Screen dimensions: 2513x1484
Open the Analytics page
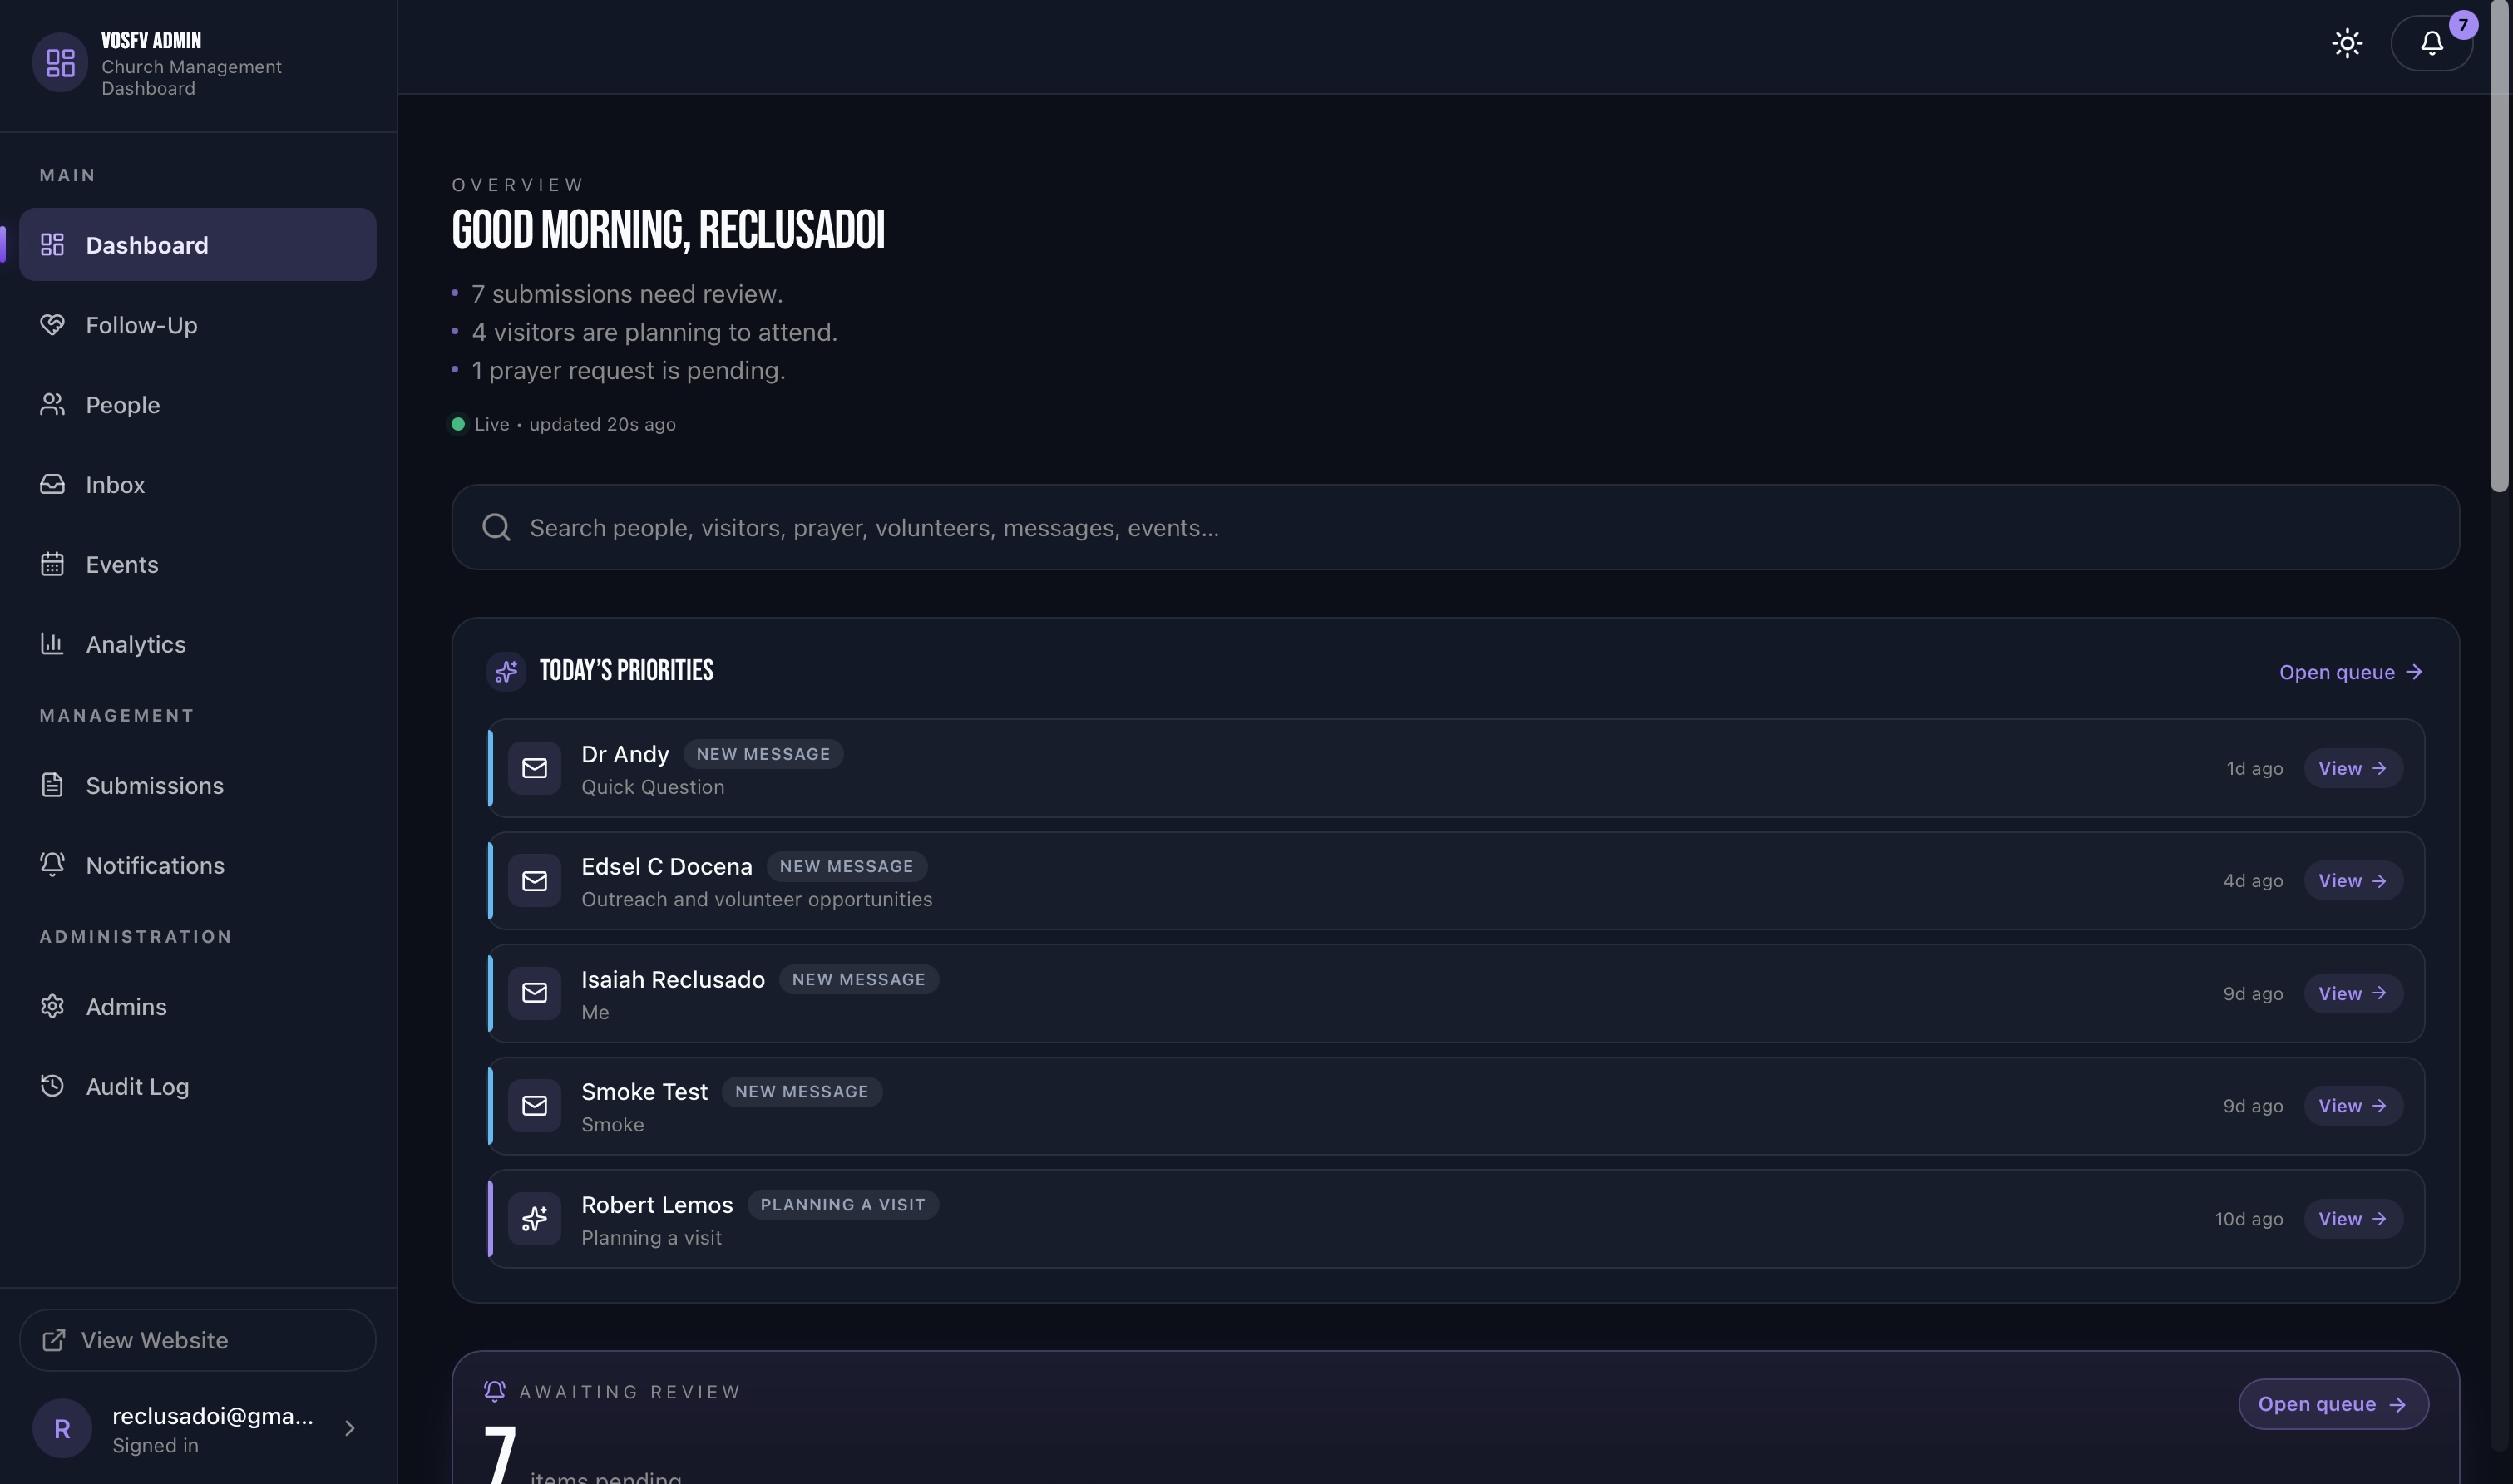(x=197, y=644)
